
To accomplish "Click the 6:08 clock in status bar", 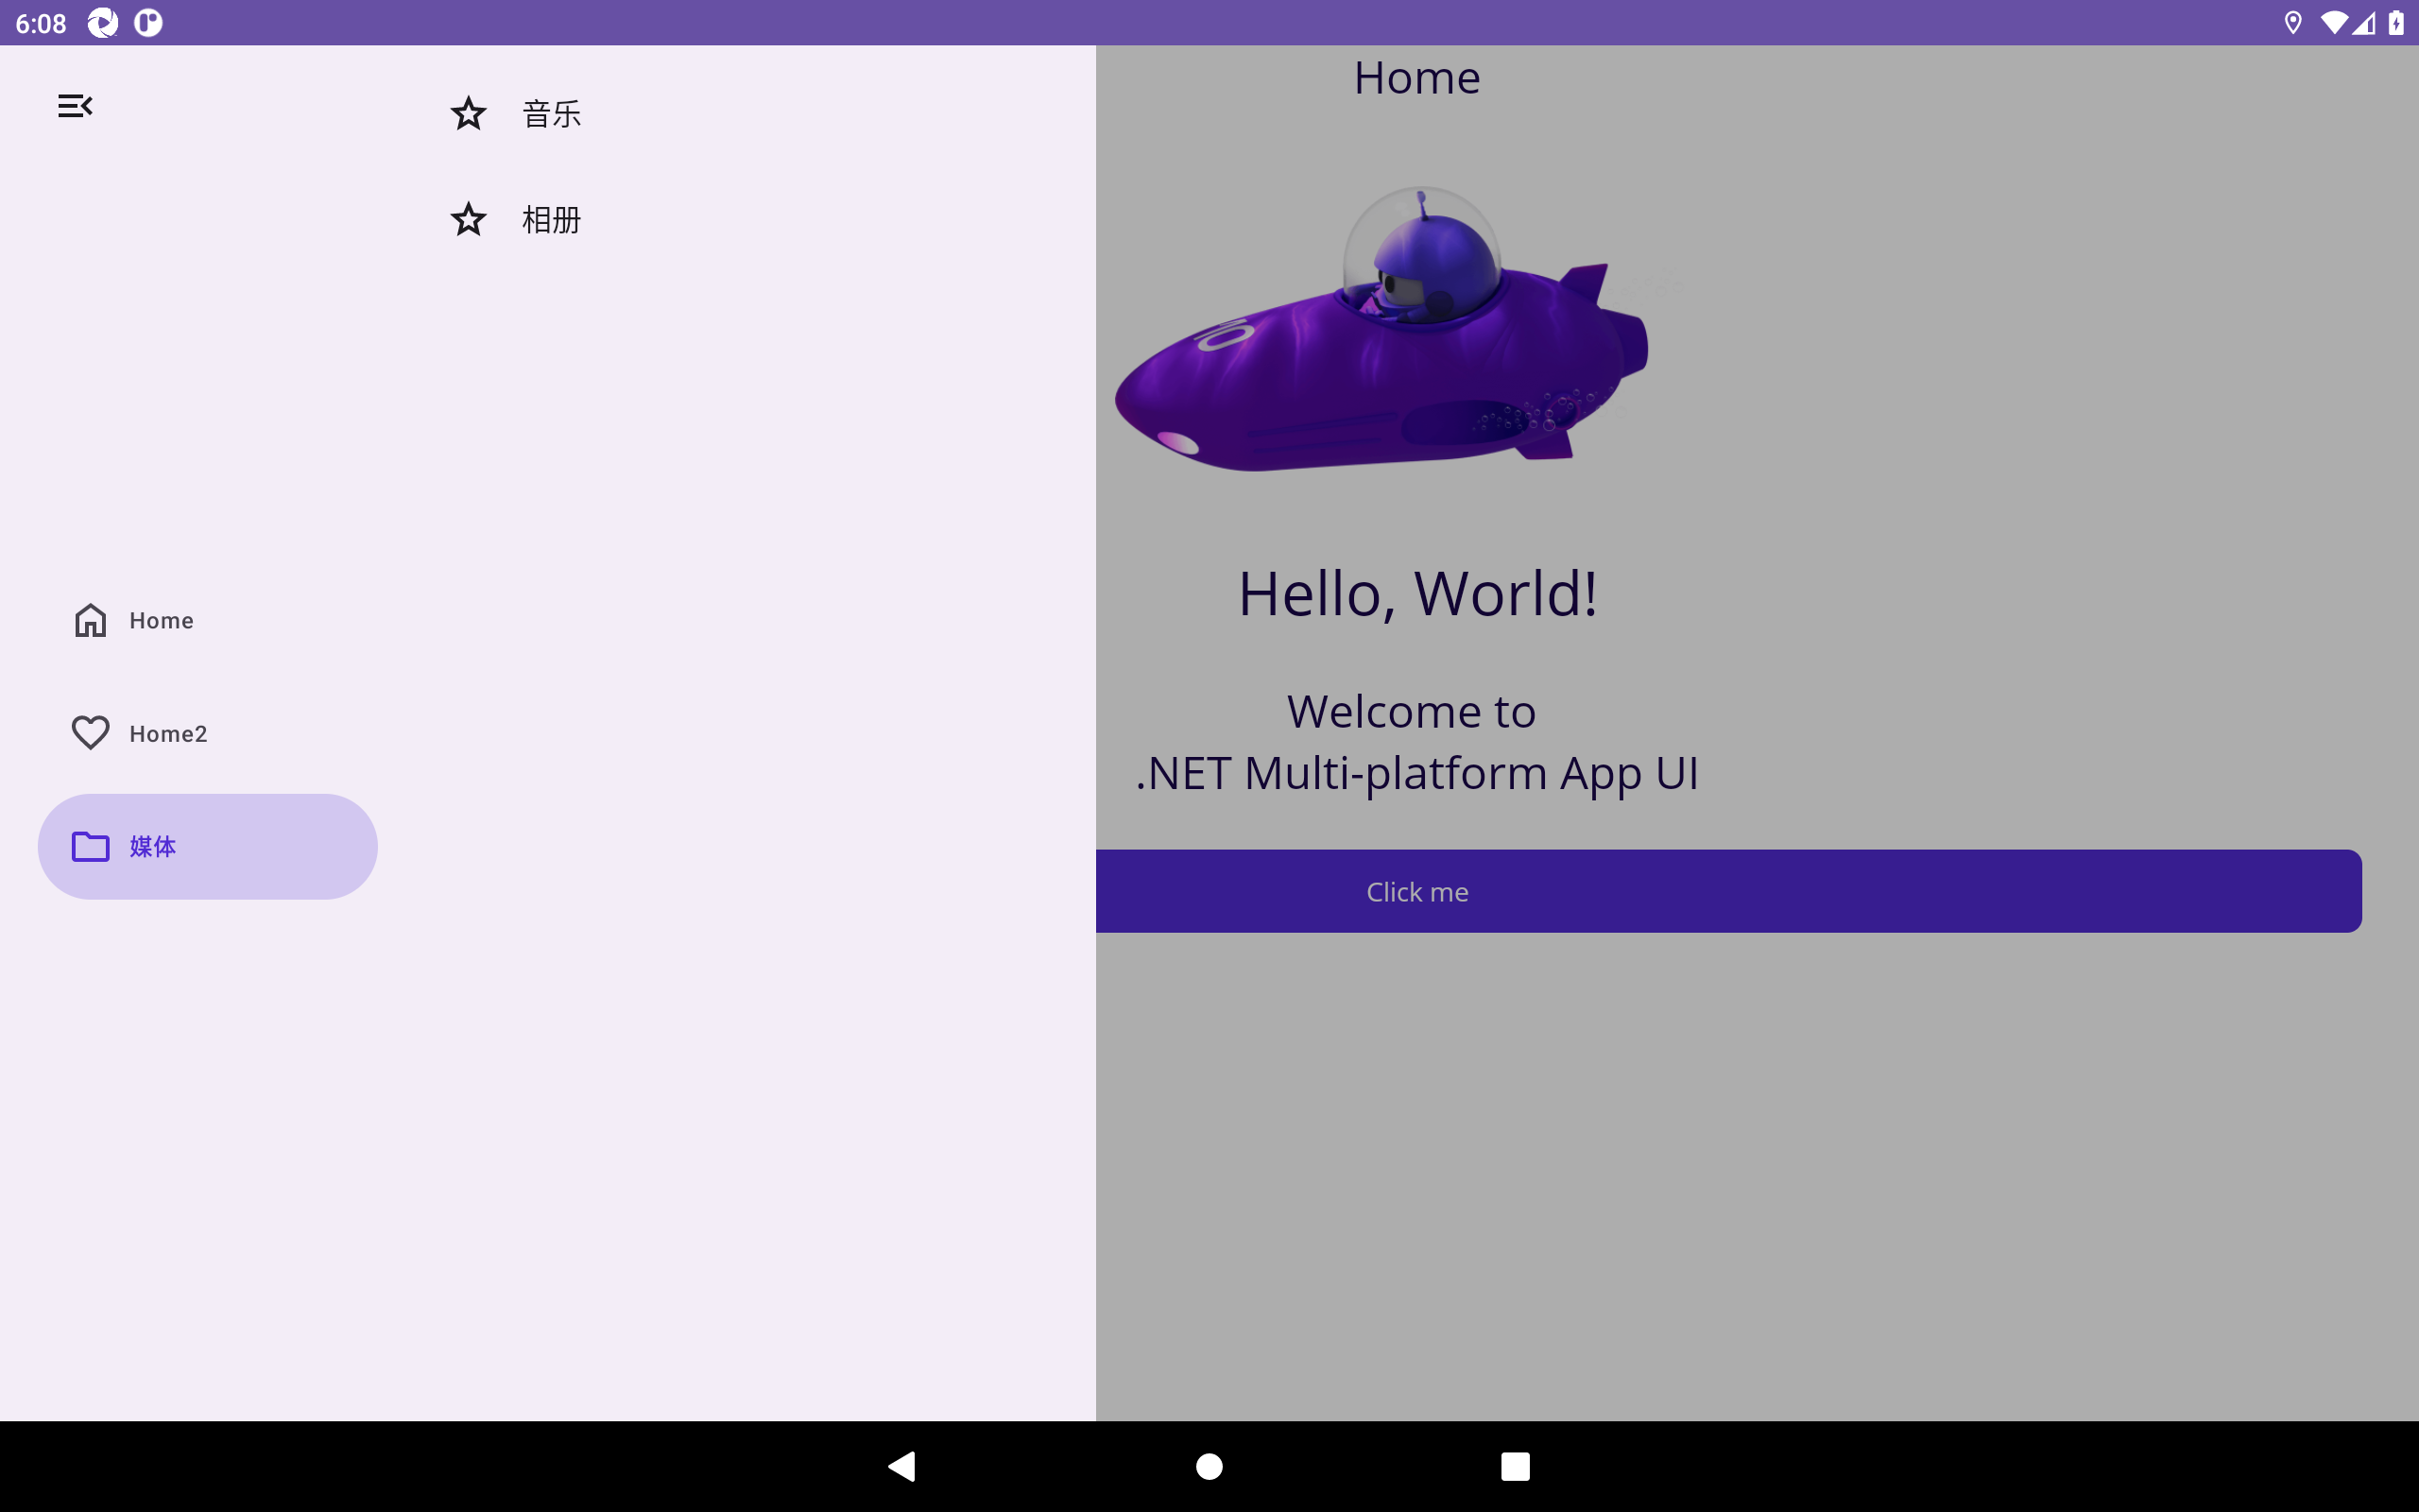I will pos(41,23).
